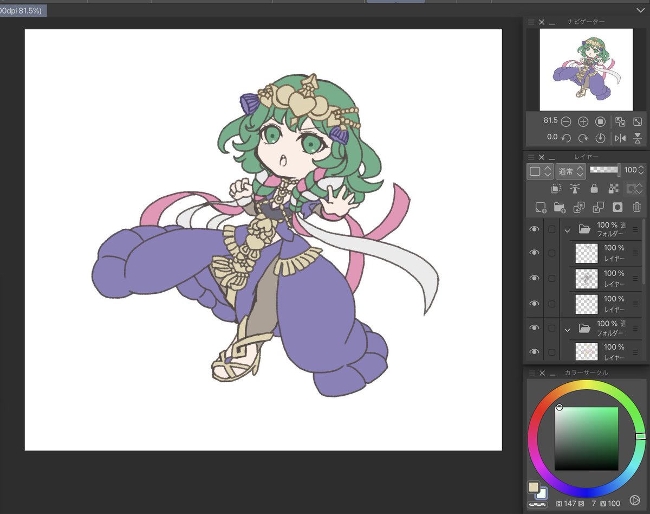Click the opacity 100 stepper arrows

(641, 170)
